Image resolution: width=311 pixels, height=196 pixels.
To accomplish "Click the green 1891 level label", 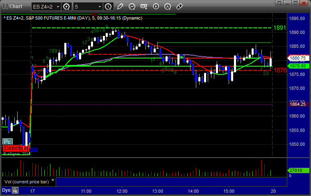I will tap(280, 28).
